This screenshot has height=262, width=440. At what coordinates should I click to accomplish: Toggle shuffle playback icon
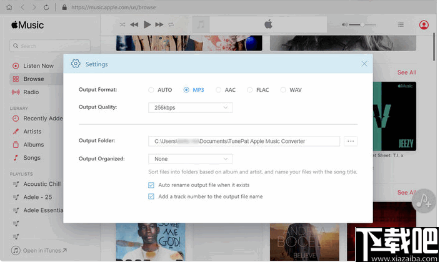point(122,25)
